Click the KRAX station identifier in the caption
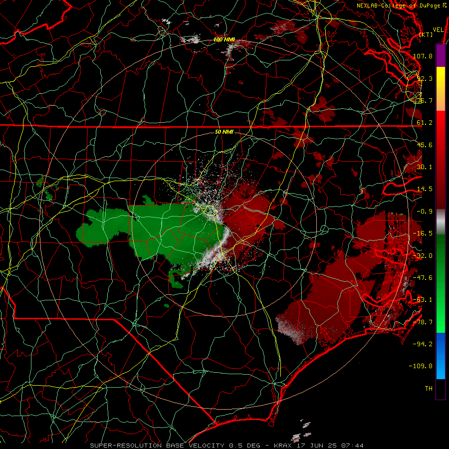Viewport: 449px width, 449px height. [284, 446]
